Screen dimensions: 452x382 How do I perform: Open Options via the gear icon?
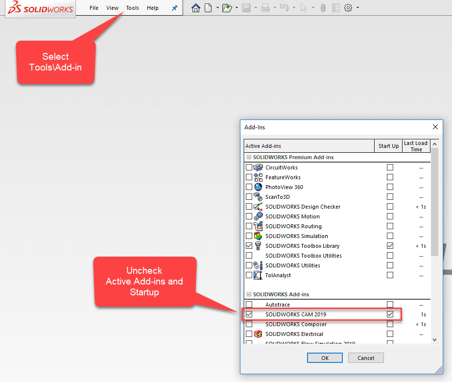pyautogui.click(x=348, y=8)
